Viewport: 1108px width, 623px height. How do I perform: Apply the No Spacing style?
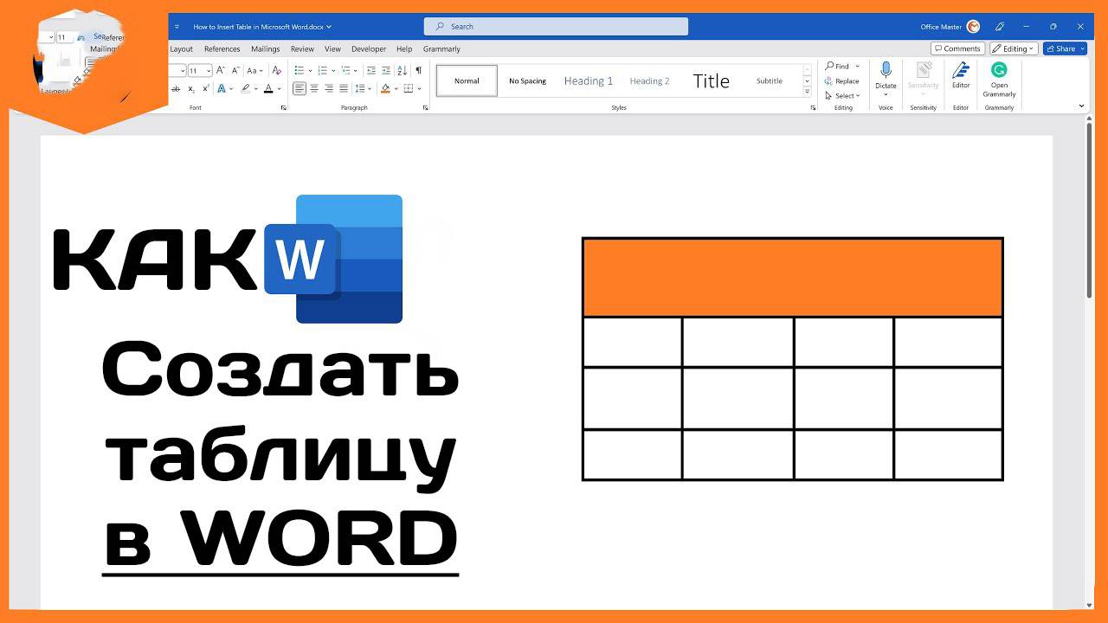[x=528, y=80]
